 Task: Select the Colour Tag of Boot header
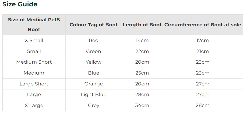coord(94,24)
